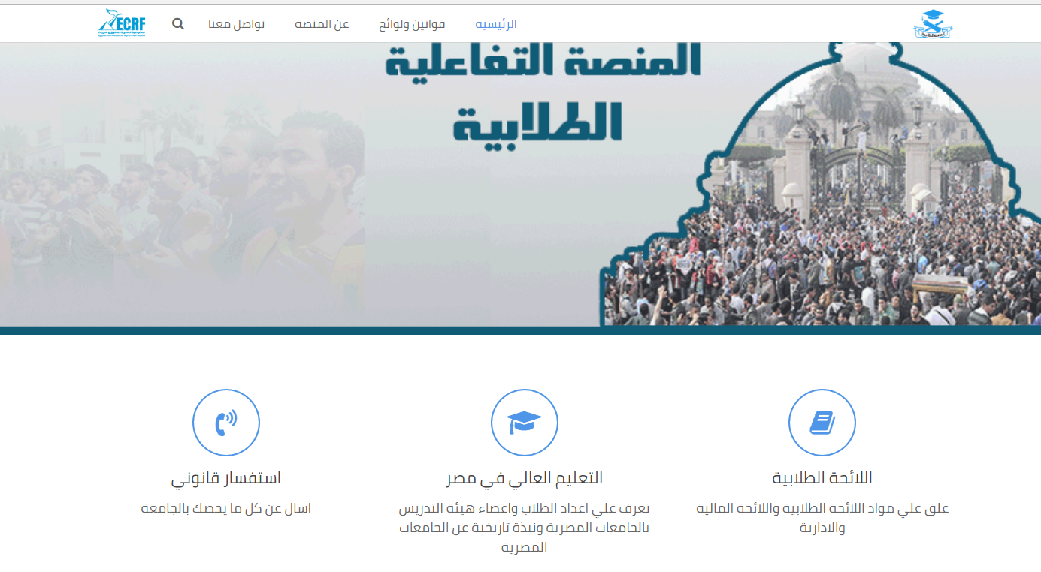Click the phone call circle icon
This screenshot has height=572, width=1041.
pos(226,423)
